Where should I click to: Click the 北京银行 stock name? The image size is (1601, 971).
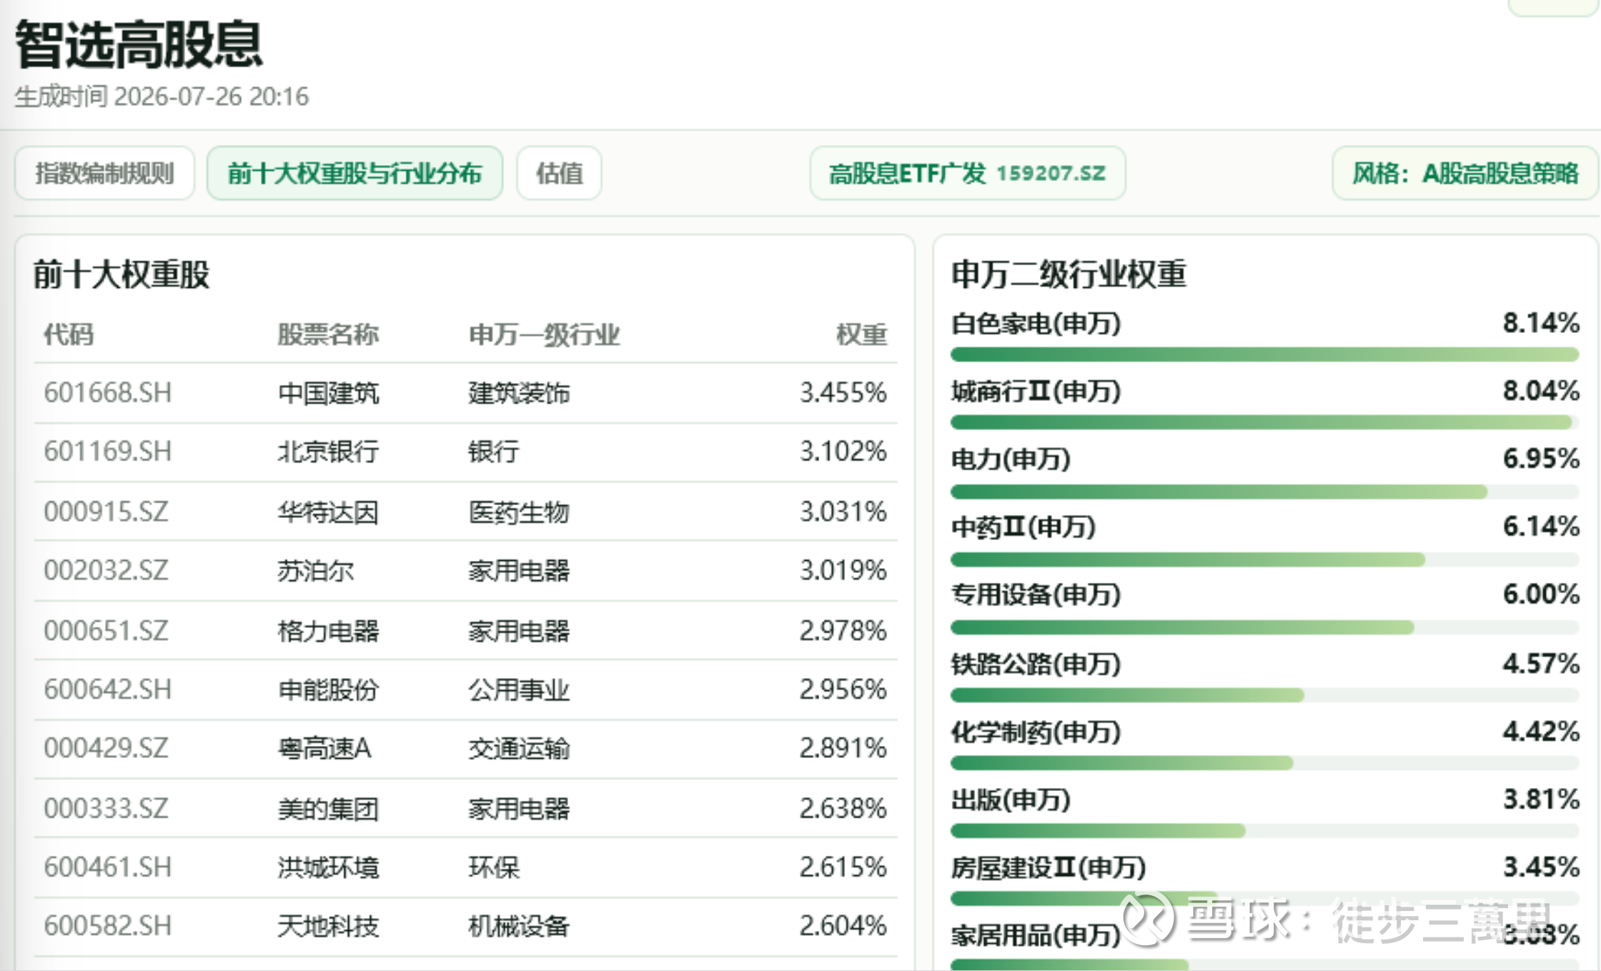tap(328, 451)
